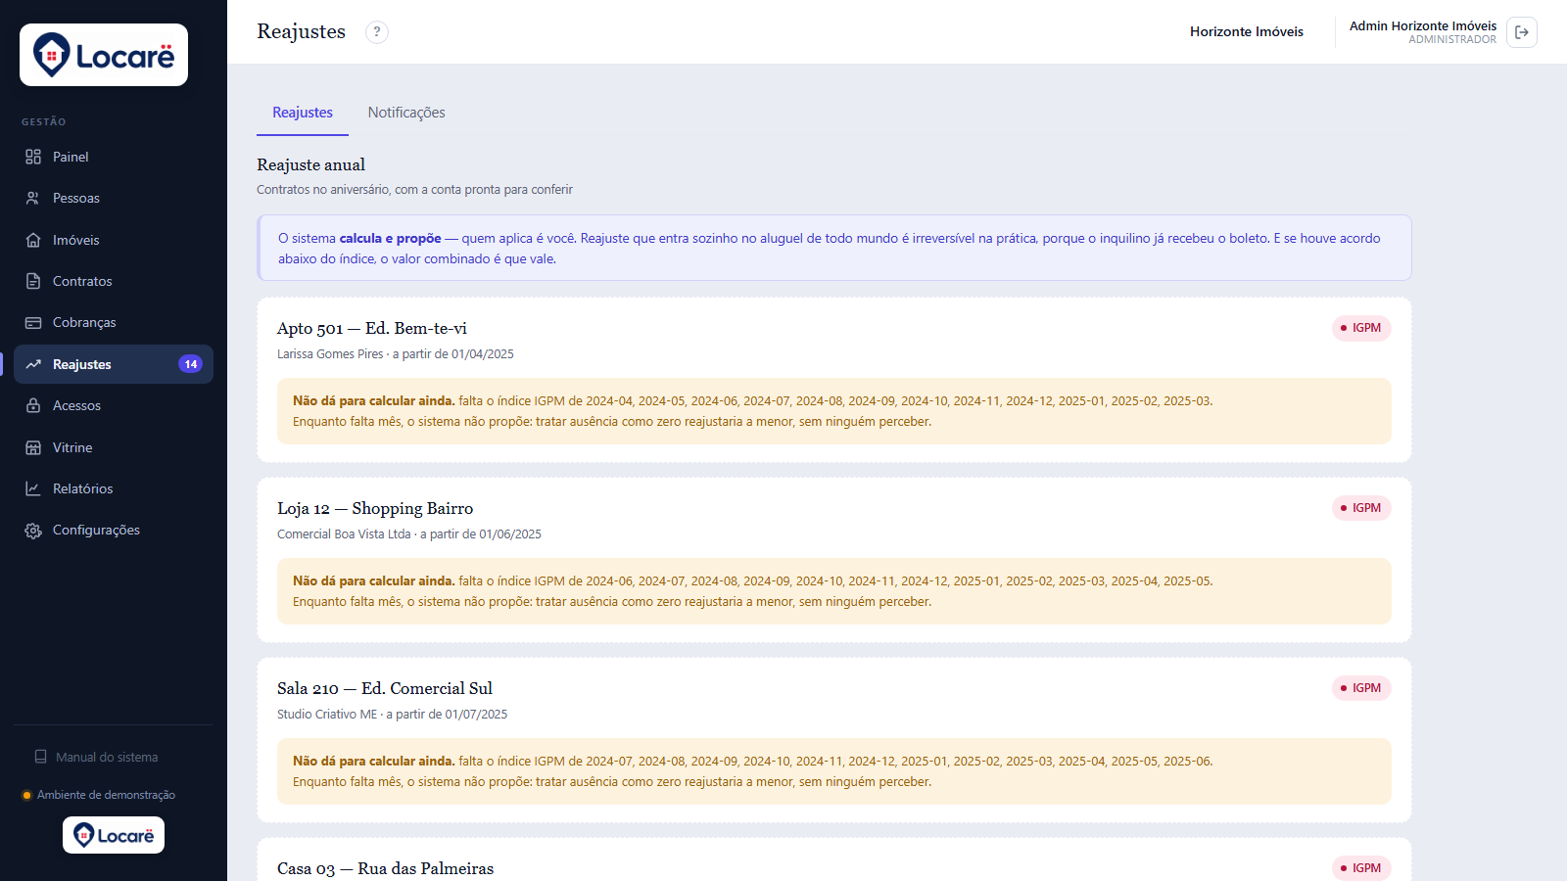Click the Pessoas people icon
The width and height of the screenshot is (1567, 881).
click(x=33, y=198)
